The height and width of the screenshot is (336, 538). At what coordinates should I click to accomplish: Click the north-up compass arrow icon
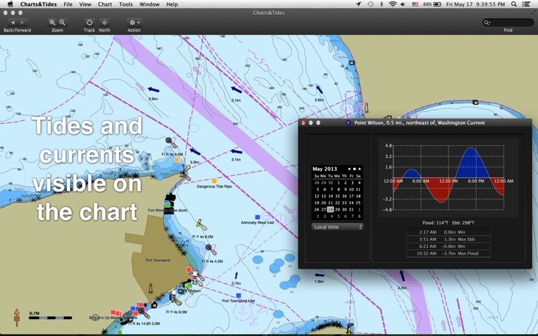tap(16, 317)
